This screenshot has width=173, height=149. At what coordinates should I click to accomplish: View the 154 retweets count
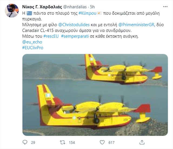coord(72,143)
